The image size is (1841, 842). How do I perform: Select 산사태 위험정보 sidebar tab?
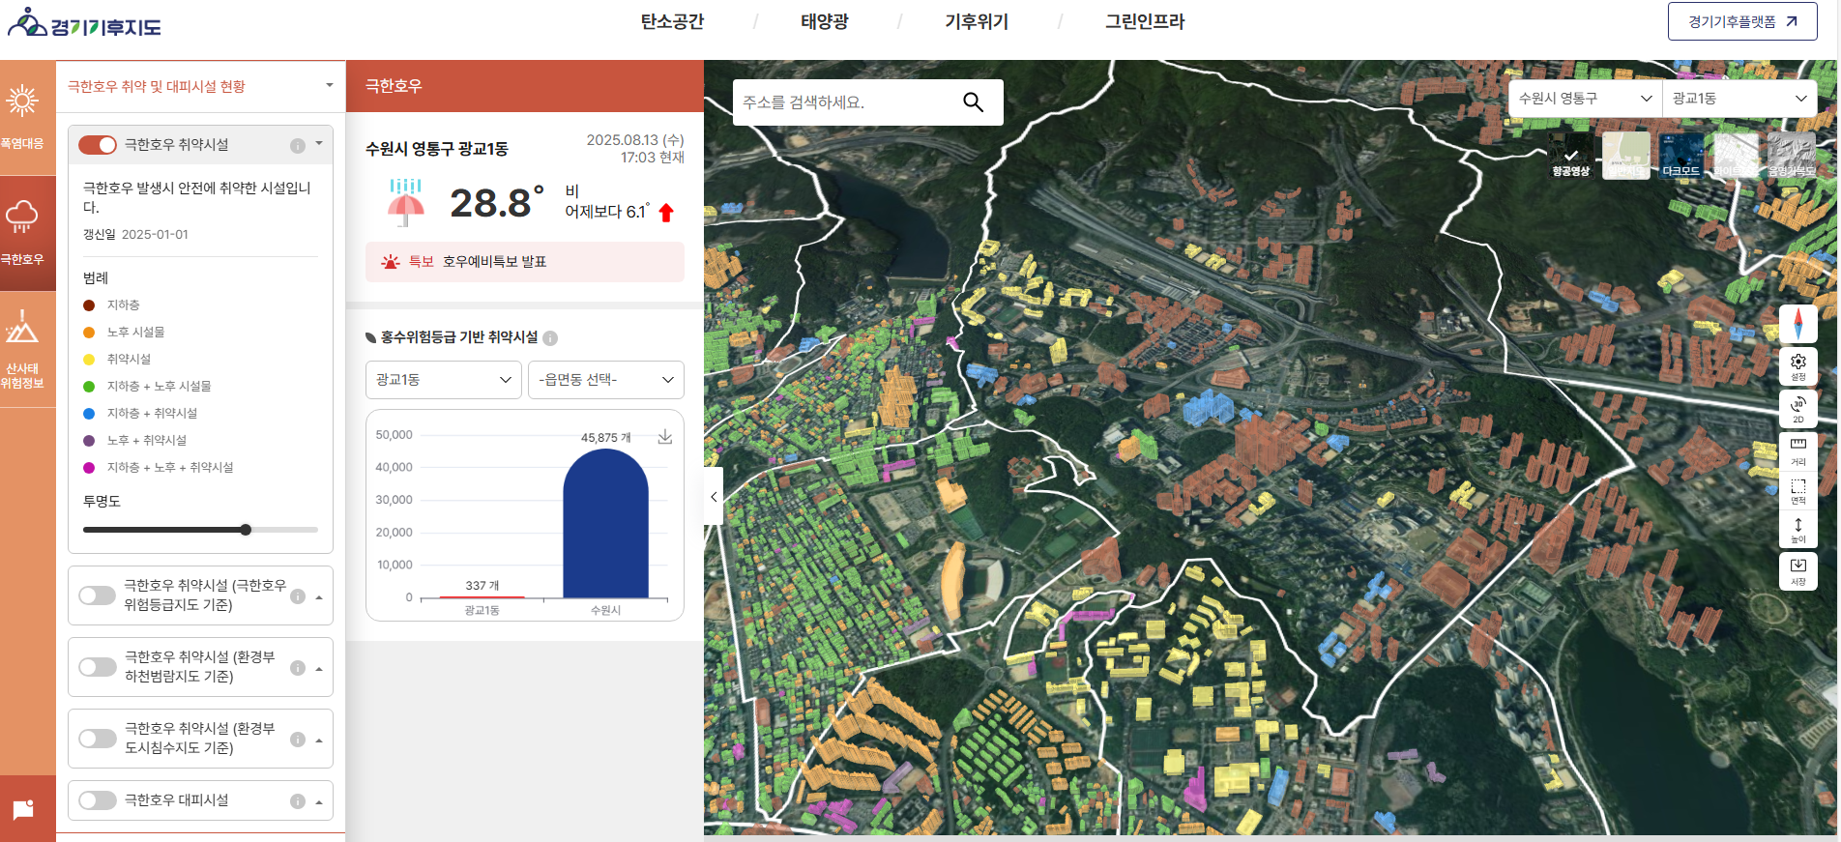click(x=22, y=350)
